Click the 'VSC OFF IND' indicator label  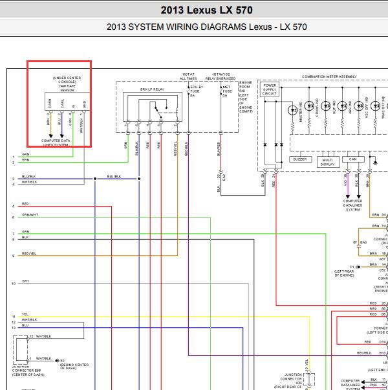(x=367, y=108)
